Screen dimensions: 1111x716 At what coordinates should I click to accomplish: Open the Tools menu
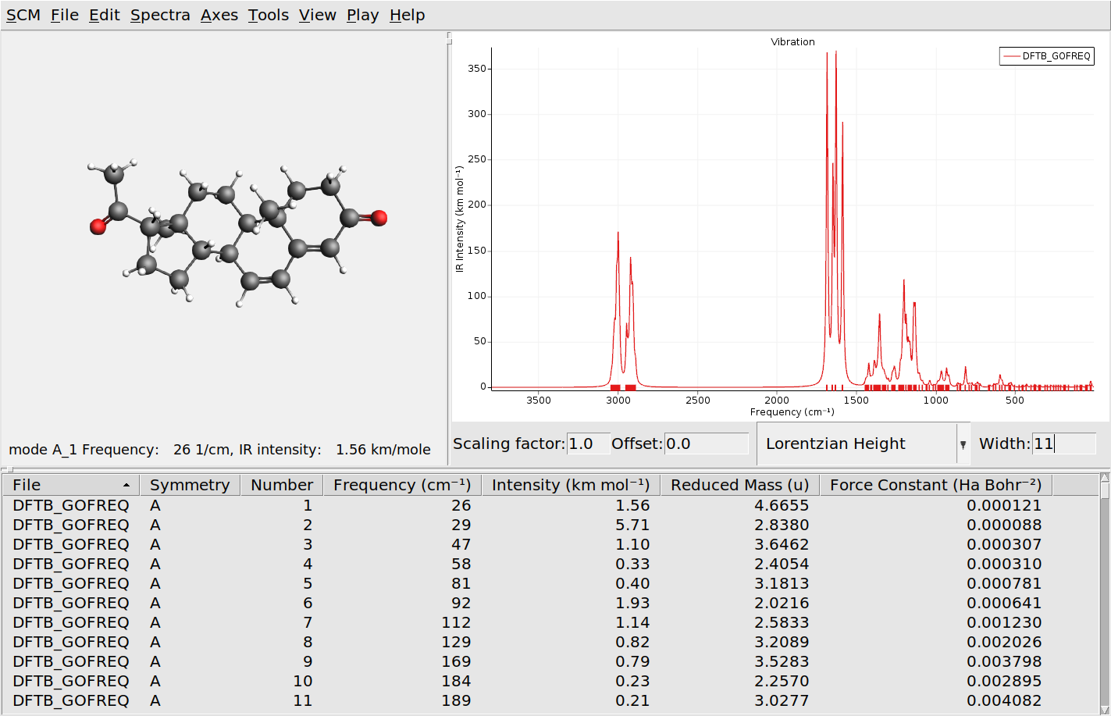(x=268, y=14)
